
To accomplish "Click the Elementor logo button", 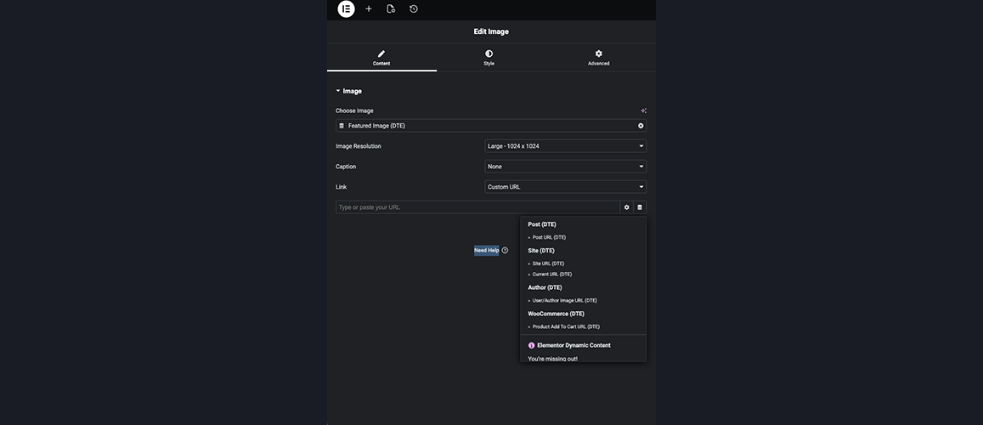I will [x=346, y=8].
